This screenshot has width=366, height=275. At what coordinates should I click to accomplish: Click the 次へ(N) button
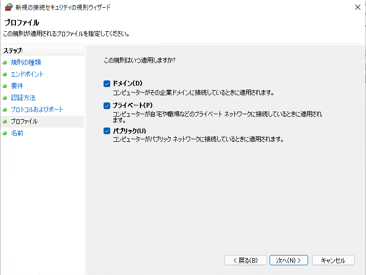pos(289,260)
